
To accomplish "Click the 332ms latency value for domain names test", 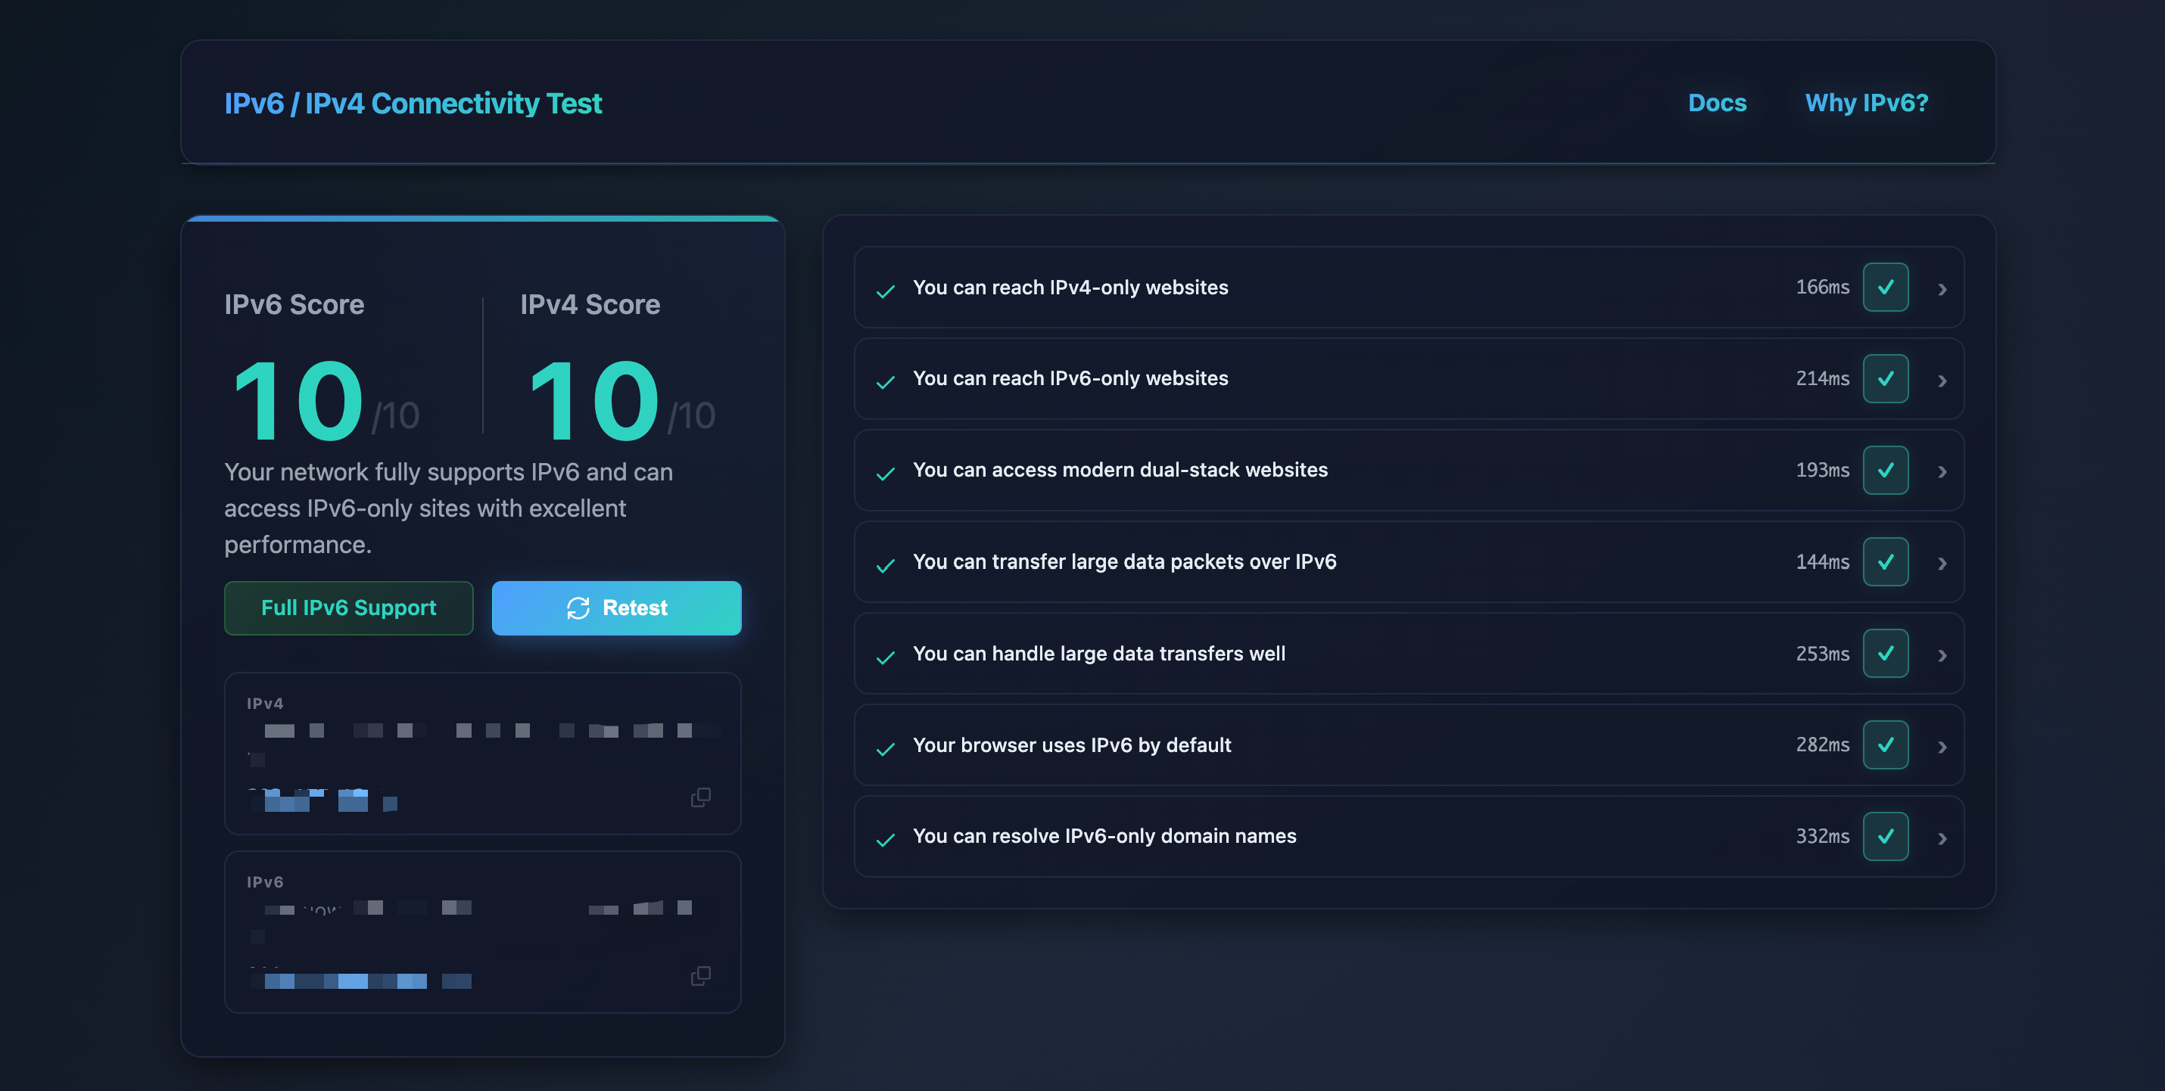I will pyautogui.click(x=1821, y=837).
